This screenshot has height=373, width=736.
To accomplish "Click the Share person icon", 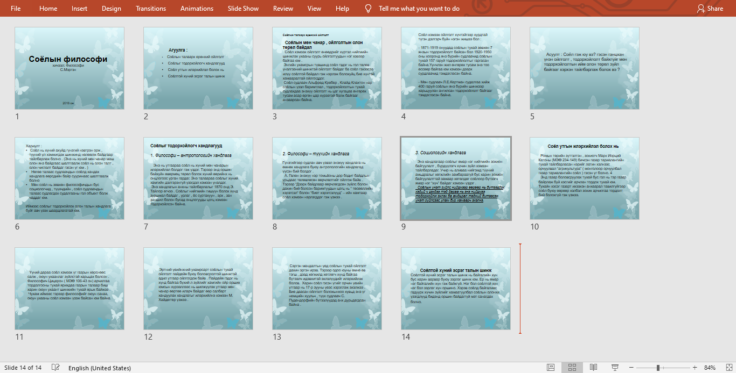I will click(x=700, y=8).
